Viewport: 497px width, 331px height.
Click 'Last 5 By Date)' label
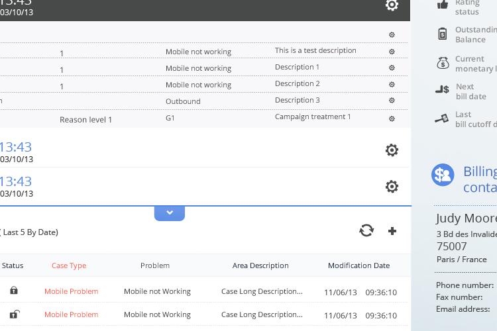coord(30,232)
